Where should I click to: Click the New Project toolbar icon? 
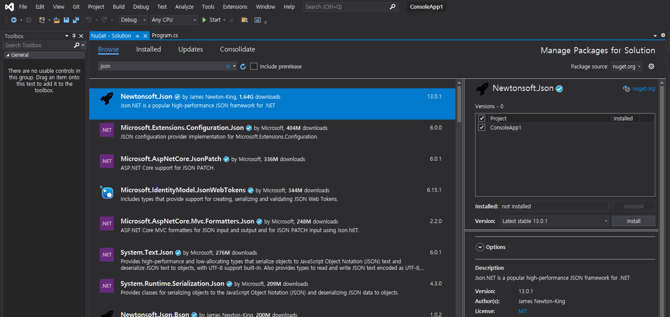pos(42,20)
